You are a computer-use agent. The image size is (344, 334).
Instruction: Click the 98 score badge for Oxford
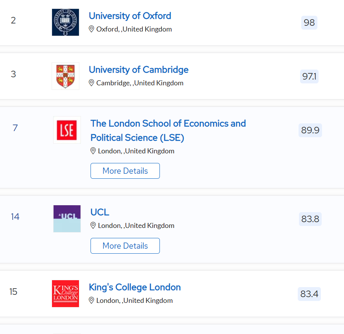click(309, 23)
